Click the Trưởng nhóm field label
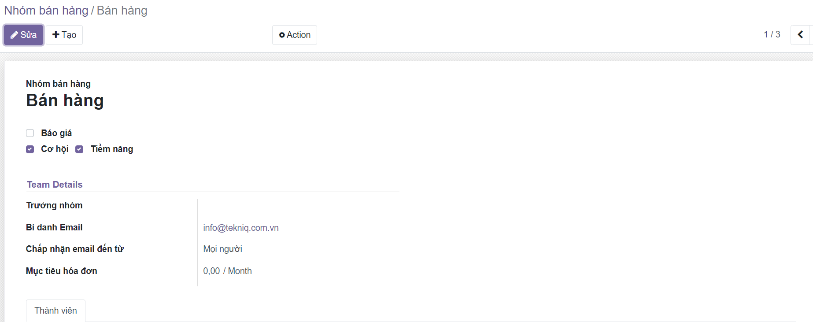This screenshot has height=322, width=813. click(54, 205)
